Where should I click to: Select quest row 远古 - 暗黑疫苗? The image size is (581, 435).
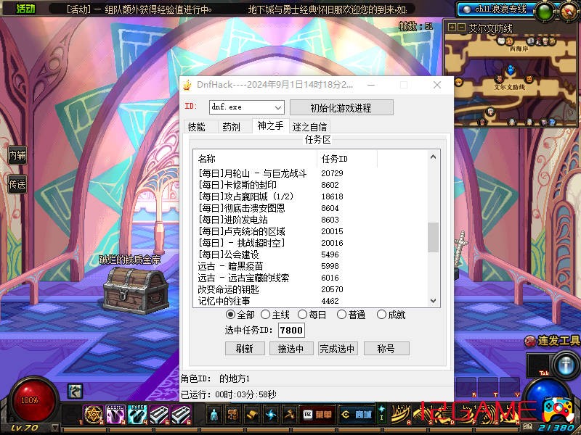[311, 266]
